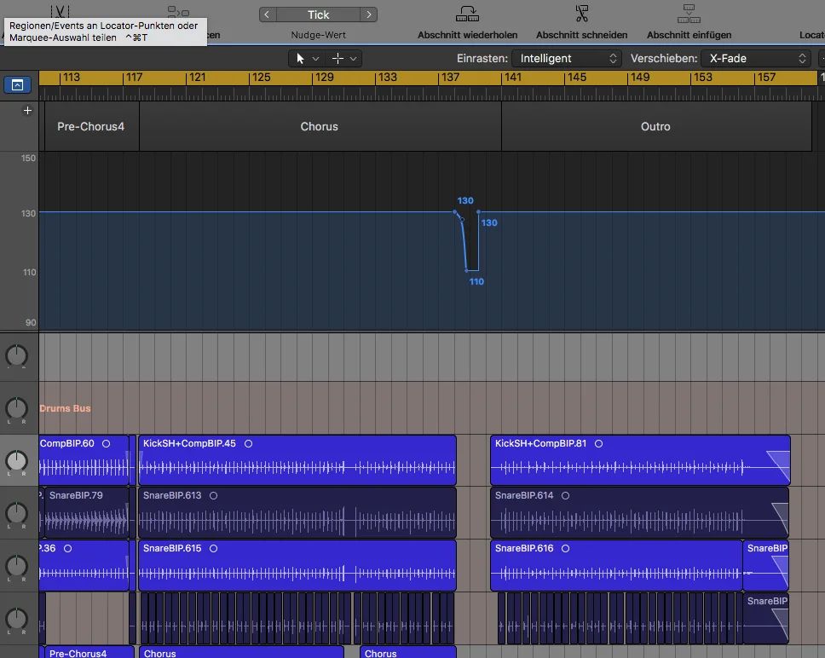Click loop circle on SnareBIP.615 region
Image resolution: width=825 pixels, height=658 pixels.
(x=214, y=549)
